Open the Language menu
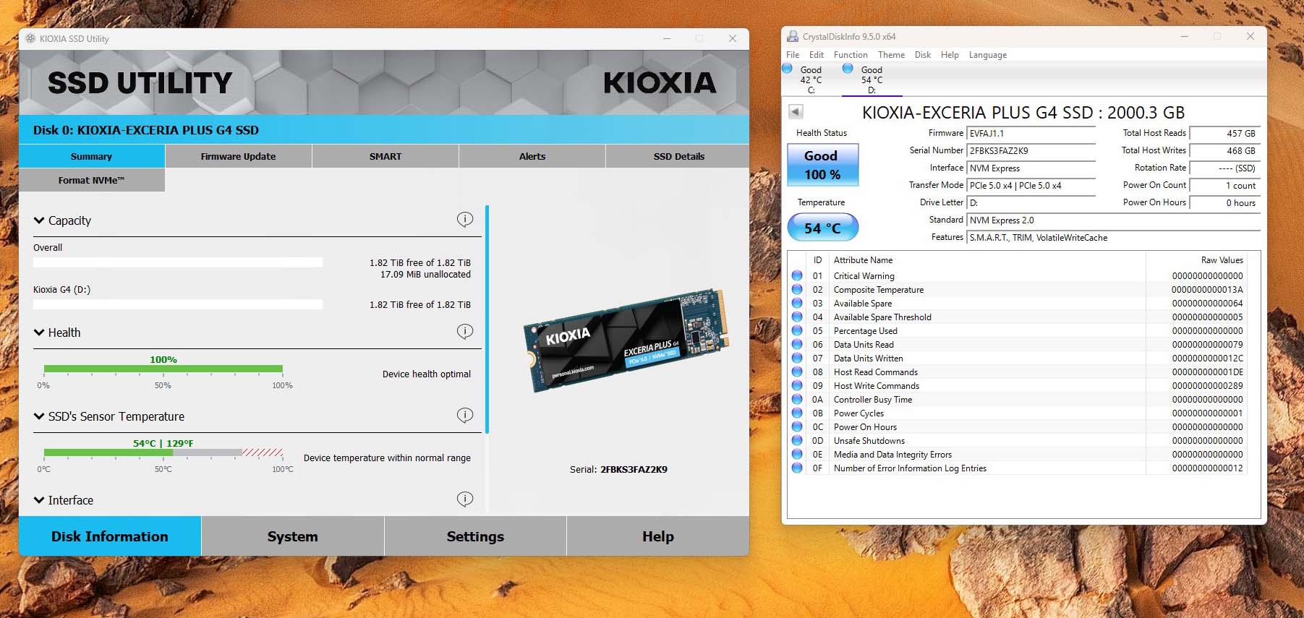Image resolution: width=1304 pixels, height=618 pixels. click(988, 55)
